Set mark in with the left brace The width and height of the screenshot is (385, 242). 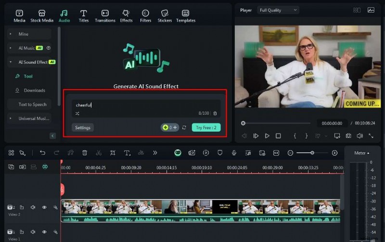pyautogui.click(x=295, y=136)
